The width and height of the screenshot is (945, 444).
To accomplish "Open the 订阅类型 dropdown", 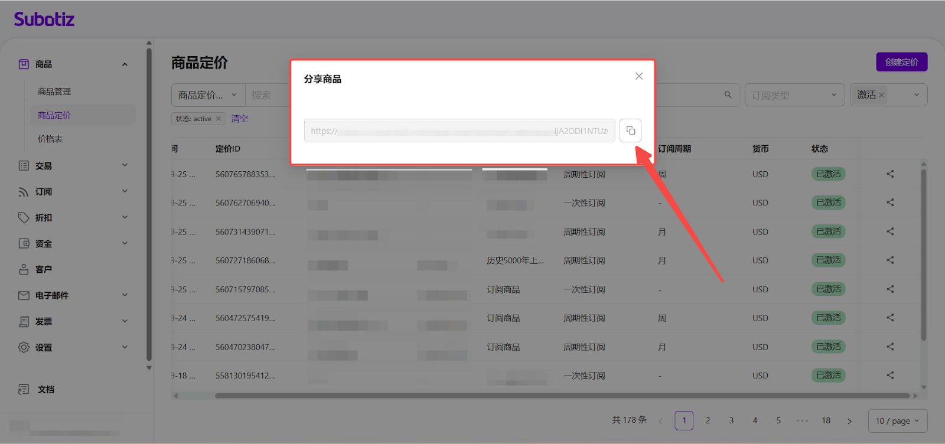I will click(793, 95).
